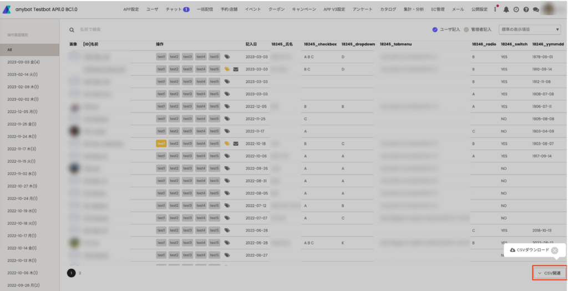Viewport: 568px width, 291px height.
Task: Click the envelope icon in the 2022-10-18 row
Action: point(236,144)
